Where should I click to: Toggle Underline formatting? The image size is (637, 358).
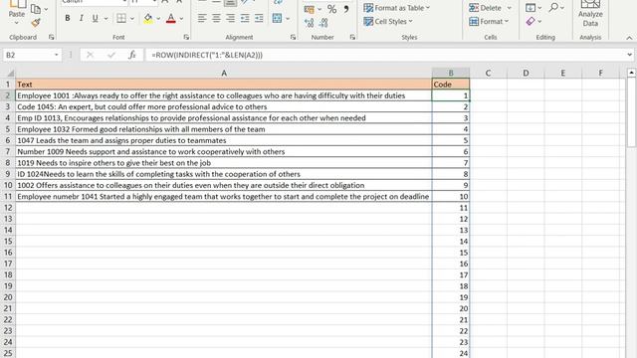(95, 18)
